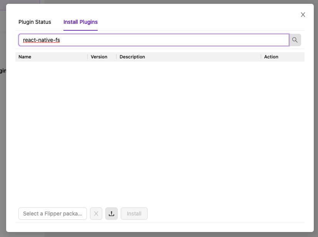Viewport: 318px width, 237px height.
Task: Click the Action column header
Action: (271, 56)
